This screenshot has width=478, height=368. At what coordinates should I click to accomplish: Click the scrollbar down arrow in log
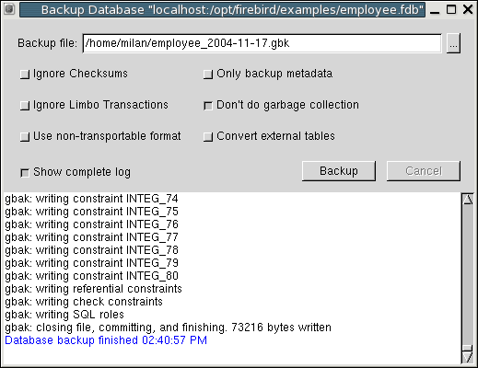pos(468,357)
